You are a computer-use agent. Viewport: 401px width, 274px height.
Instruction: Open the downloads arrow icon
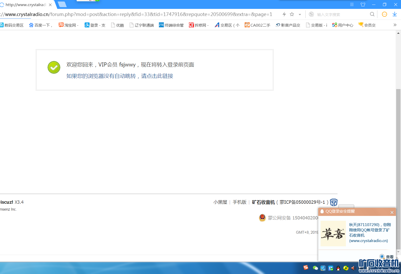[395, 14]
